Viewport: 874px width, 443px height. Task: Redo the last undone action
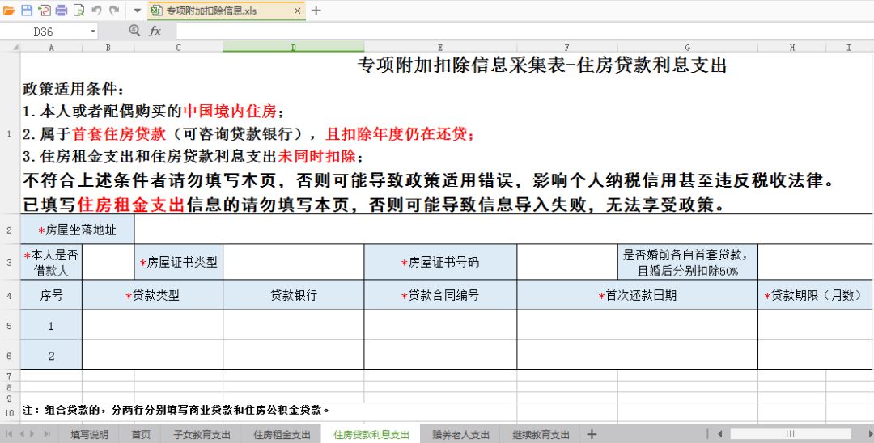[114, 11]
